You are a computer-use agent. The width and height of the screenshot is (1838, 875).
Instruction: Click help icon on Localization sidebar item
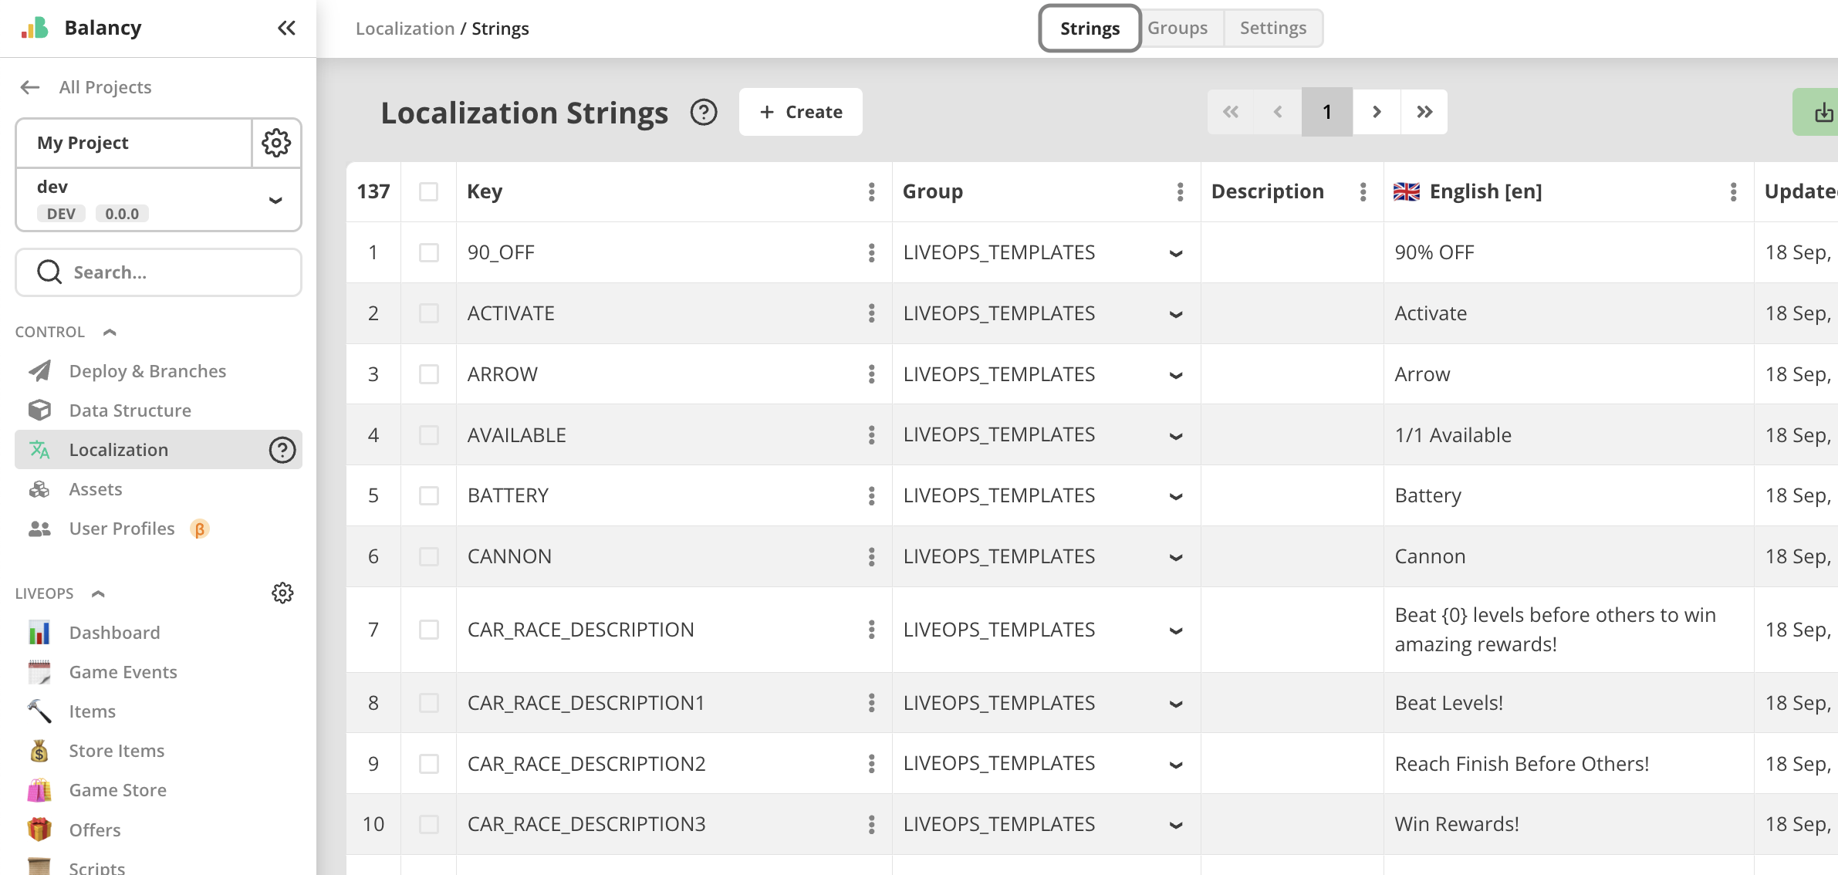(x=282, y=450)
